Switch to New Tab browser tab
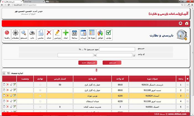 pos(34,2)
